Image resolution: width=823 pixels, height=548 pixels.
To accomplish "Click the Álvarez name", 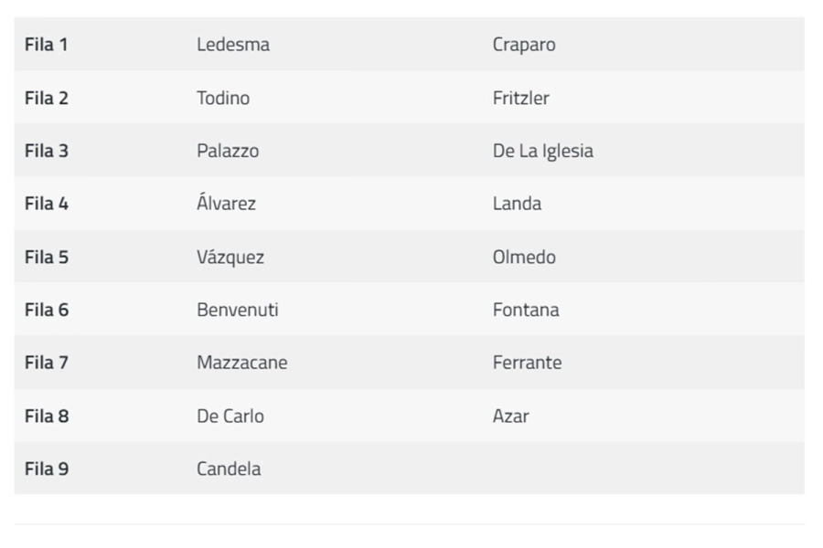I will coord(227,204).
